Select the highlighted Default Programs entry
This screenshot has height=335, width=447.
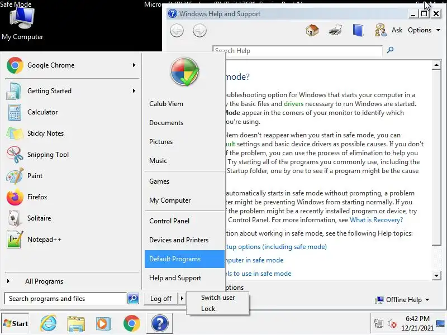(x=184, y=259)
